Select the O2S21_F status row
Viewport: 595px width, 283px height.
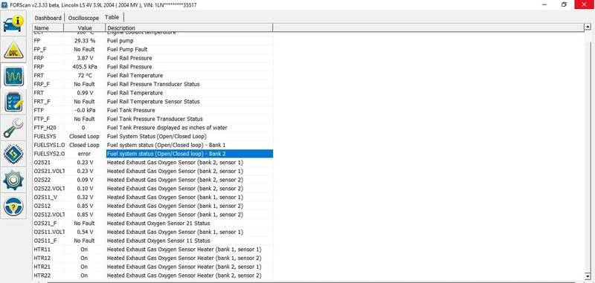[153, 223]
